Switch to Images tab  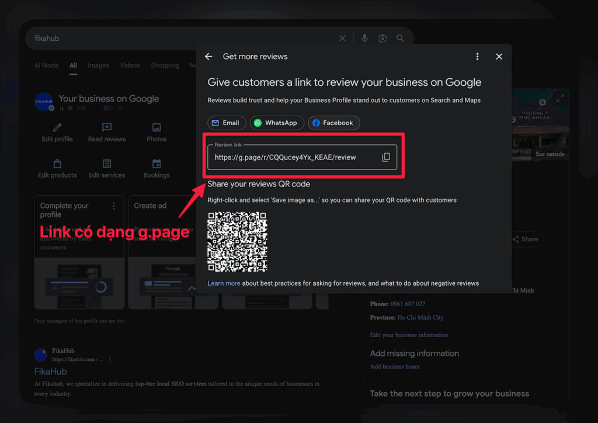tap(98, 65)
